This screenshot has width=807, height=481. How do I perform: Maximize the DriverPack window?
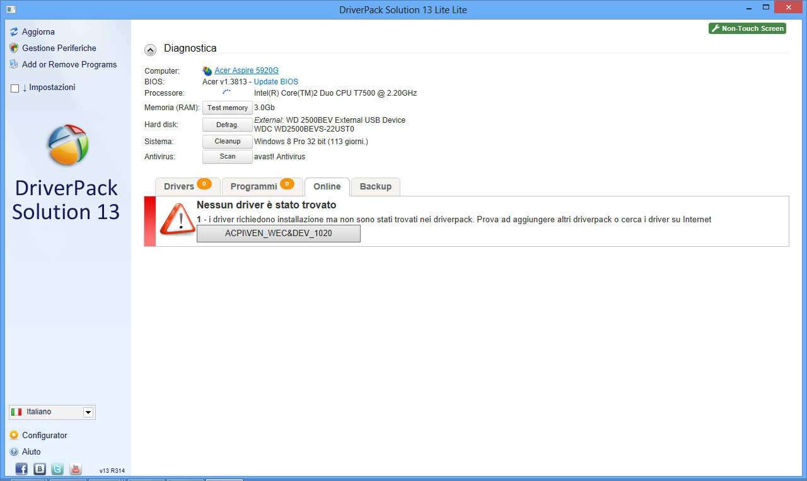766,8
